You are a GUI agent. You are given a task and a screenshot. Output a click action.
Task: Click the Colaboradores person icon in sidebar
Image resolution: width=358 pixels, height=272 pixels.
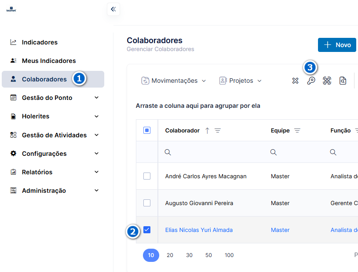(13, 79)
